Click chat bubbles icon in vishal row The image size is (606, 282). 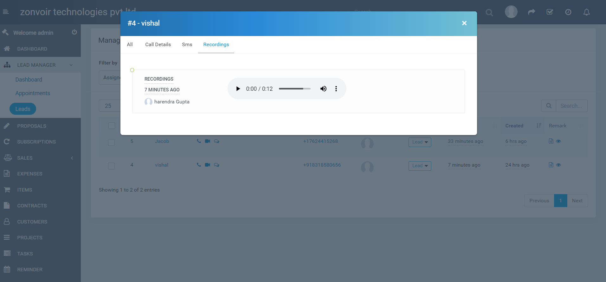pos(216,165)
